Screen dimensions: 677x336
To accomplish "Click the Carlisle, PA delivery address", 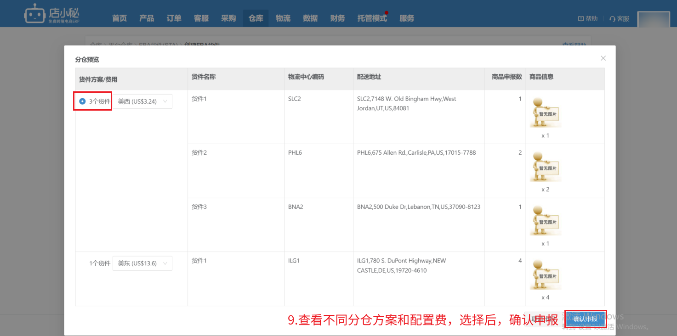I will tap(416, 152).
